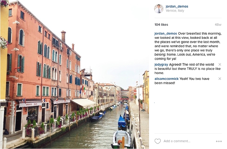The height and width of the screenshot is (149, 227).
Task: Remove alisamccormick's comment via its X icon
Action: 220,79
